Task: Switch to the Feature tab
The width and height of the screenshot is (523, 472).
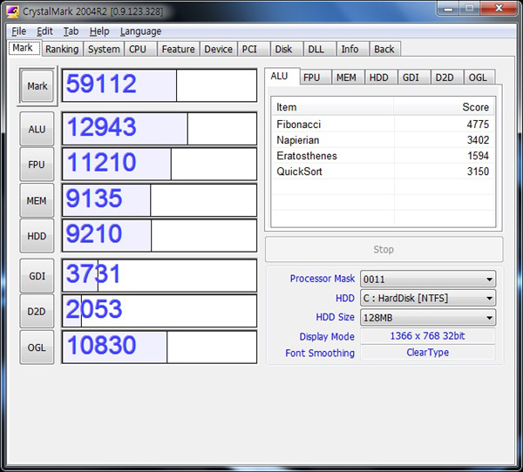Action: 178,50
